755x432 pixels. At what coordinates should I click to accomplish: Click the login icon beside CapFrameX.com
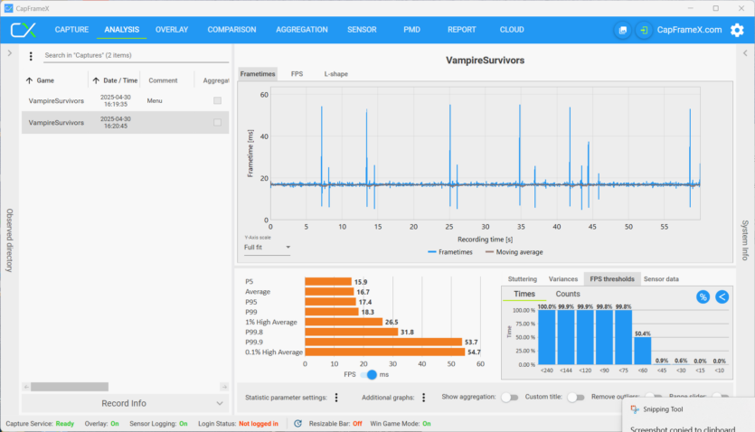[643, 30]
